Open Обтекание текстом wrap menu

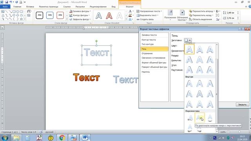182,15
